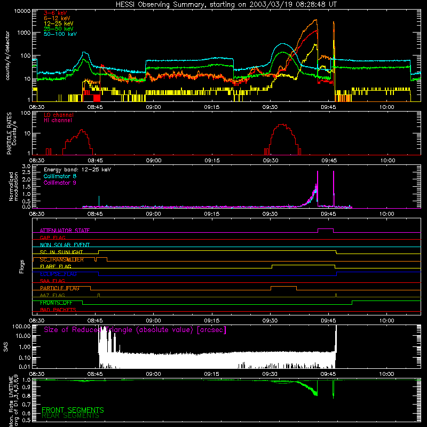Viewport: 427px width, 427px height.
Task: Click the SAA_FLAG label
Action: click(52, 281)
